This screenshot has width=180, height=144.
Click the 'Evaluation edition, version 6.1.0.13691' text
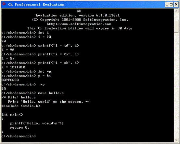click(78, 15)
